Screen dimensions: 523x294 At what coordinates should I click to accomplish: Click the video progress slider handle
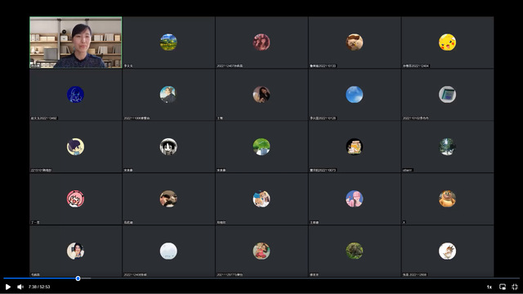(x=78, y=278)
